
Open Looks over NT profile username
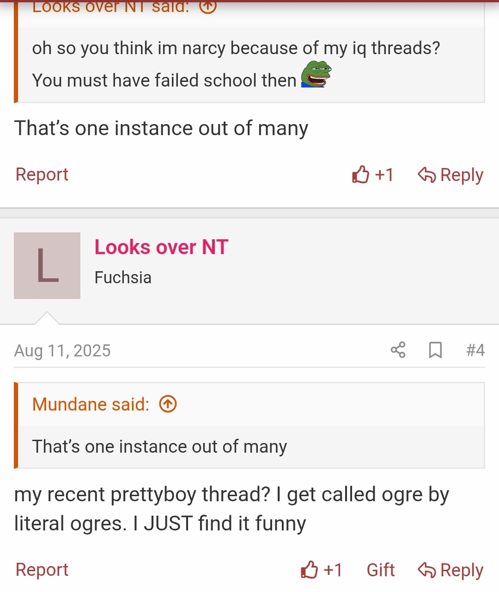pyautogui.click(x=161, y=247)
